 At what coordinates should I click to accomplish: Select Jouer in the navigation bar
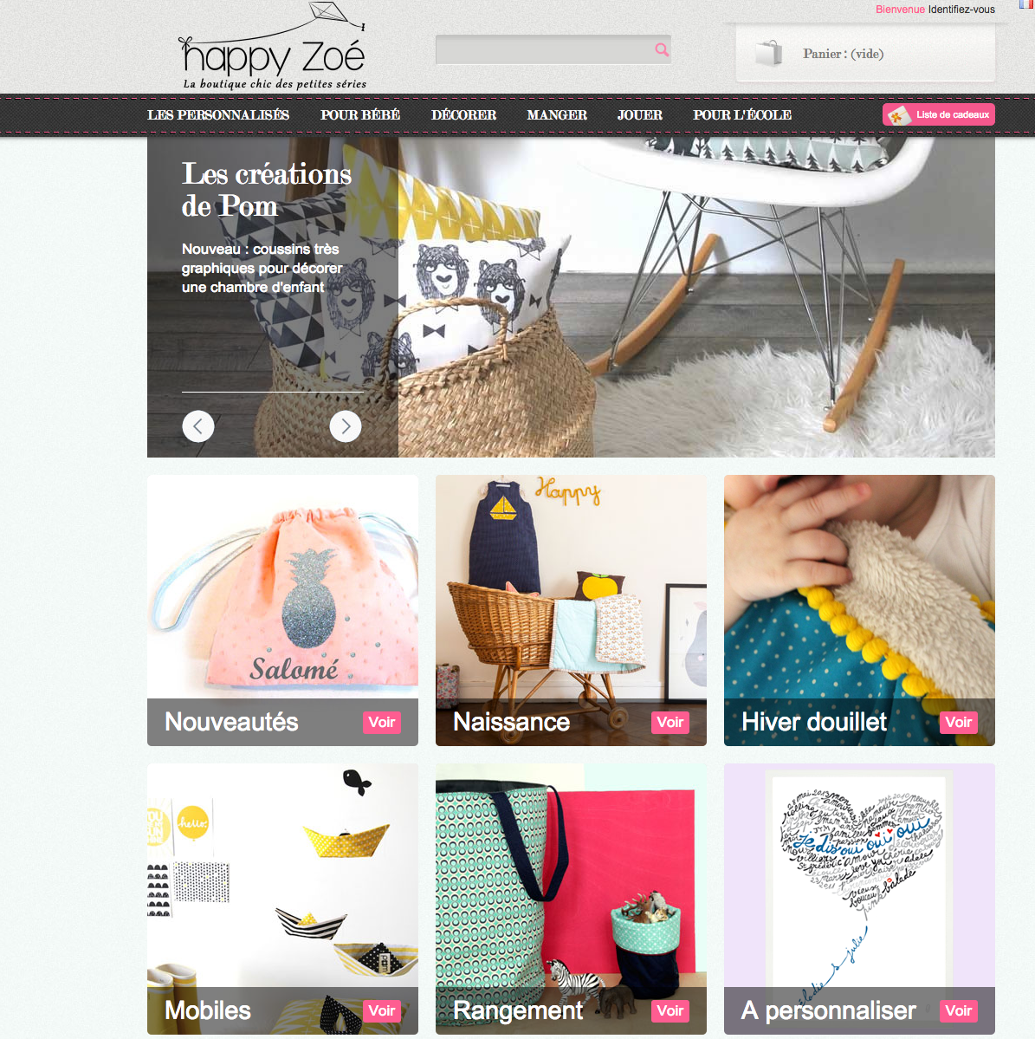(640, 115)
